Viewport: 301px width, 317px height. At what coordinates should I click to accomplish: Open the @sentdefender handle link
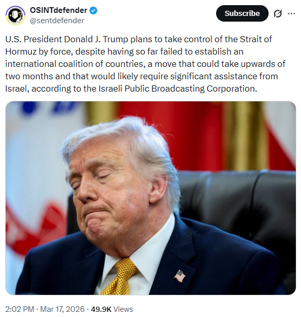(57, 21)
